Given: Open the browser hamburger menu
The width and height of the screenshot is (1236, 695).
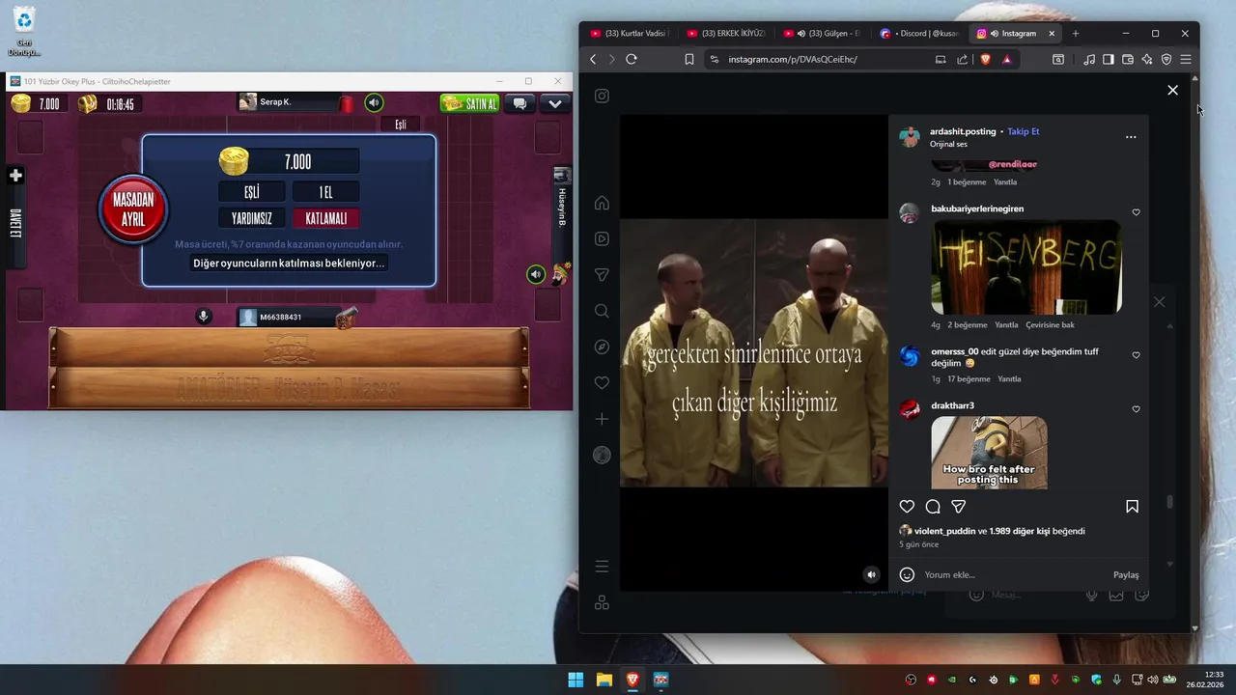Looking at the screenshot, I should 1186,59.
